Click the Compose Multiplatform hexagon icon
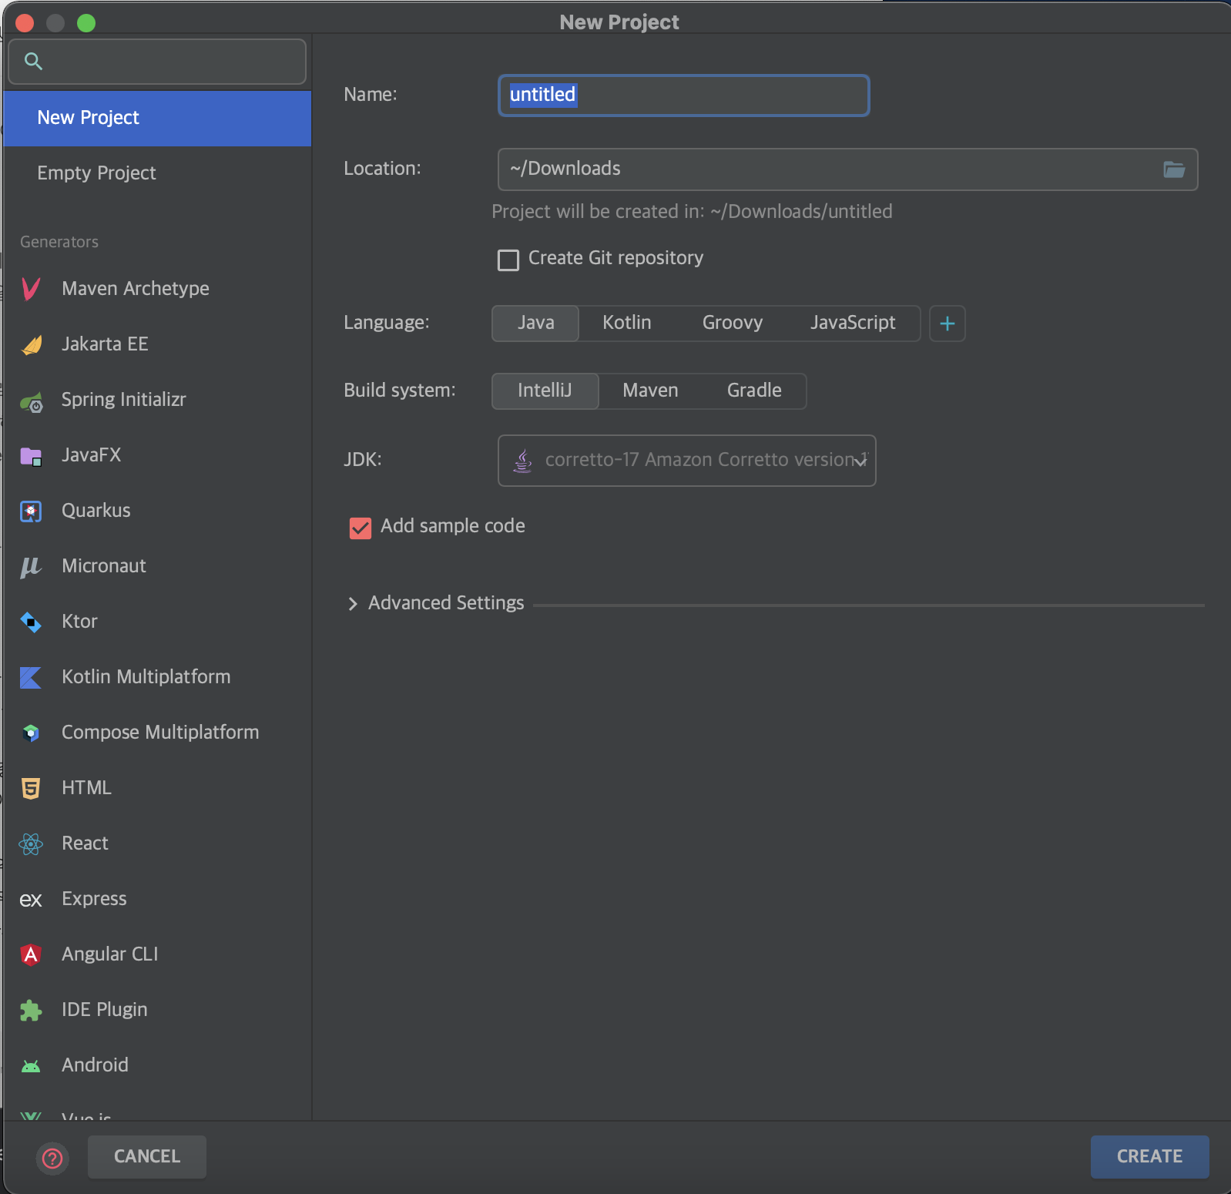Viewport: 1231px width, 1194px height. [x=31, y=733]
